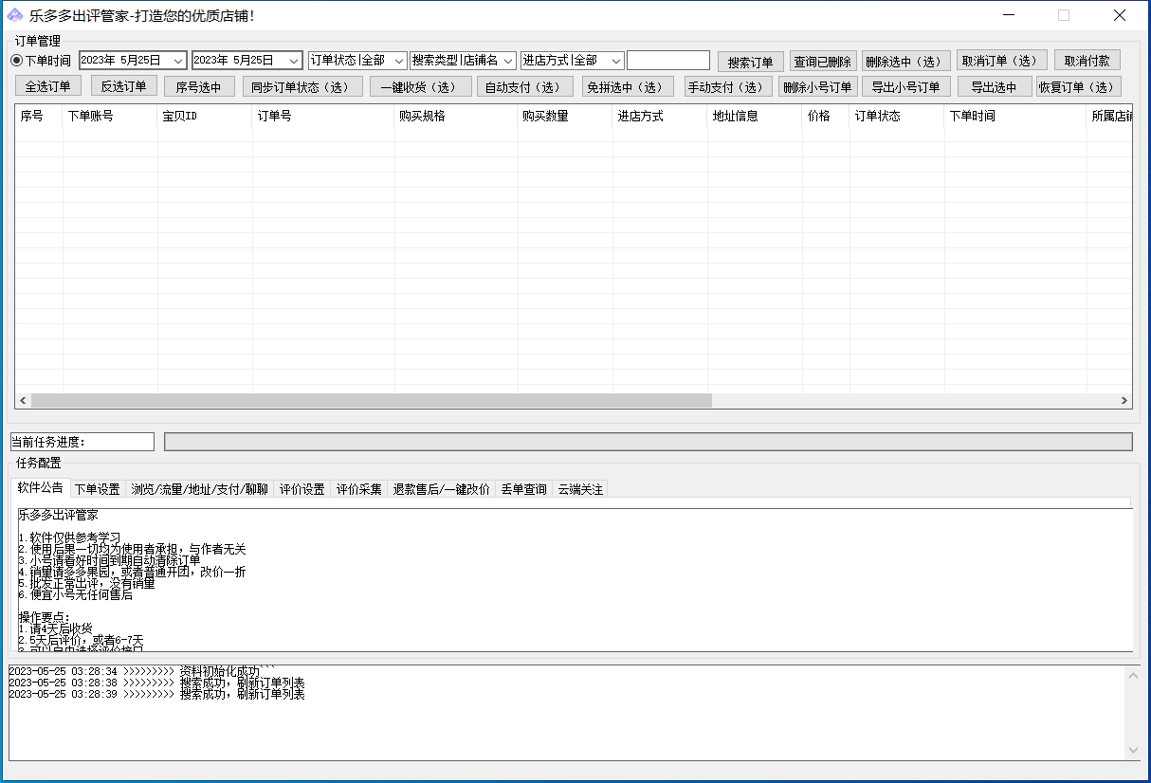
Task: Click 同步订单状态（选） button
Action: click(302, 86)
